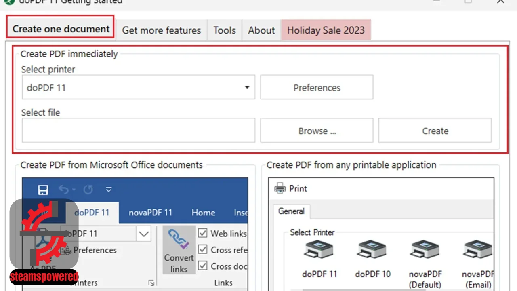This screenshot has height=291, width=517.
Task: Expand the doPDF 11 printer combo box in the ribbon
Action: (x=144, y=234)
